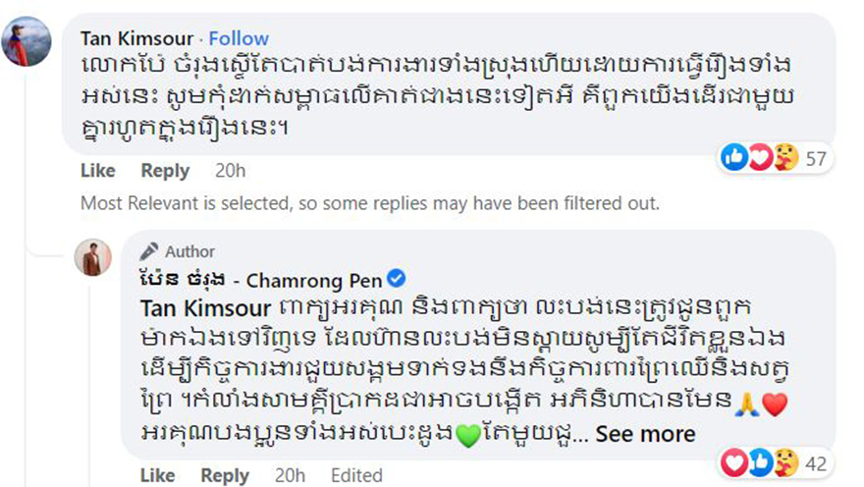Click the care emoji reaction on first comment

[x=783, y=157]
